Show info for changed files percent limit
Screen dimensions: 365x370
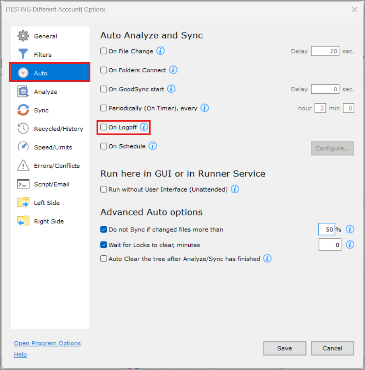pyautogui.click(x=350, y=229)
